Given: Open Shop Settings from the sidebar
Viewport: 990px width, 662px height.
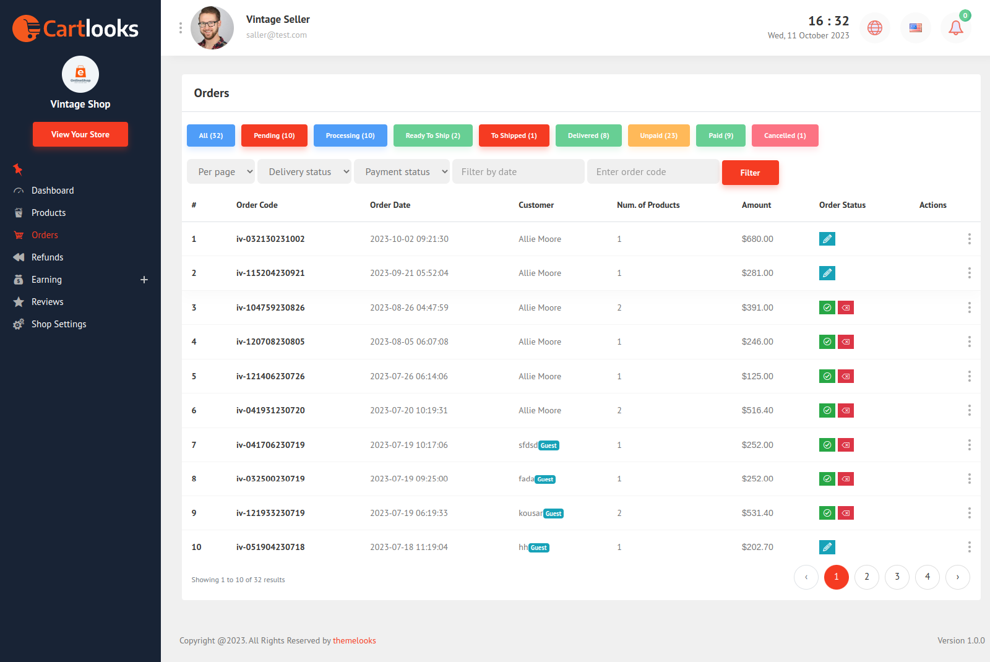Looking at the screenshot, I should (58, 324).
